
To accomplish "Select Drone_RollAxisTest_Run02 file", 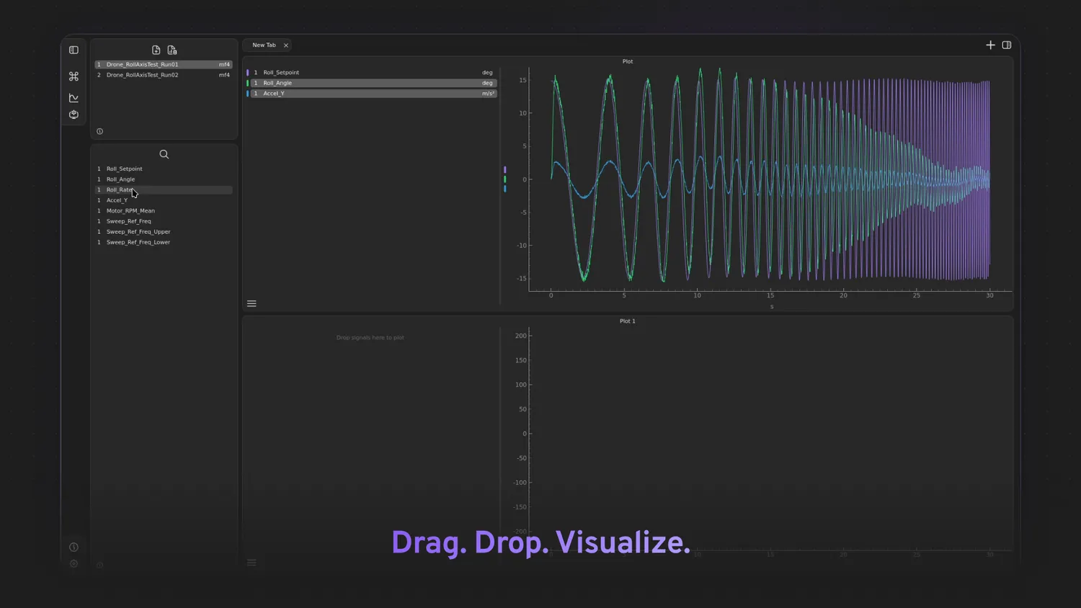I will coord(142,75).
